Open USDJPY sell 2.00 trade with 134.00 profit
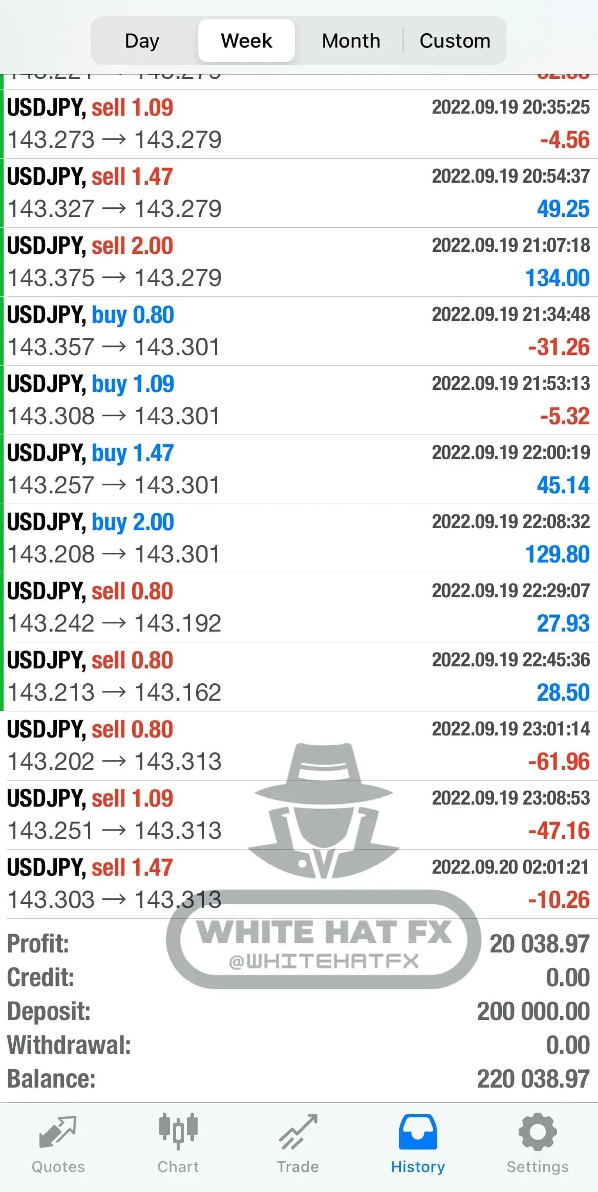 click(299, 262)
